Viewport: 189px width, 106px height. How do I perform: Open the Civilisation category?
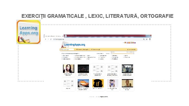pos(65,57)
